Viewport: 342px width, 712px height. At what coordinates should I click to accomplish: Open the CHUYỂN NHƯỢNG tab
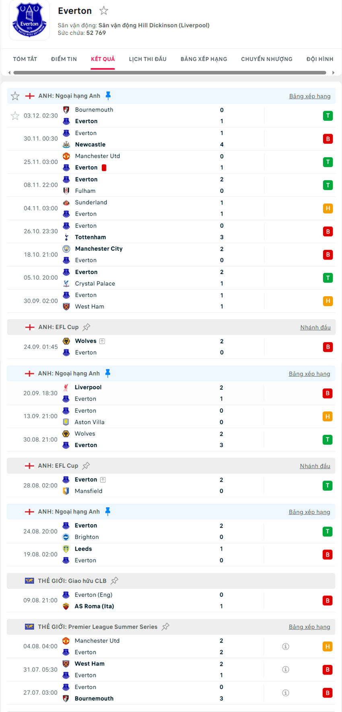click(266, 59)
